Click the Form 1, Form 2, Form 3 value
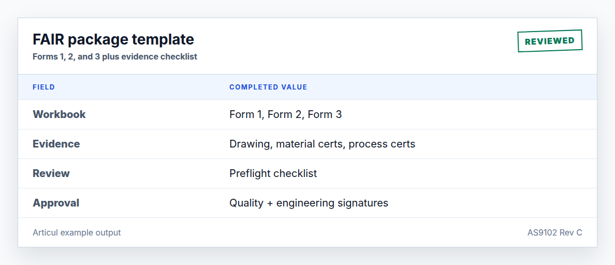 click(286, 114)
